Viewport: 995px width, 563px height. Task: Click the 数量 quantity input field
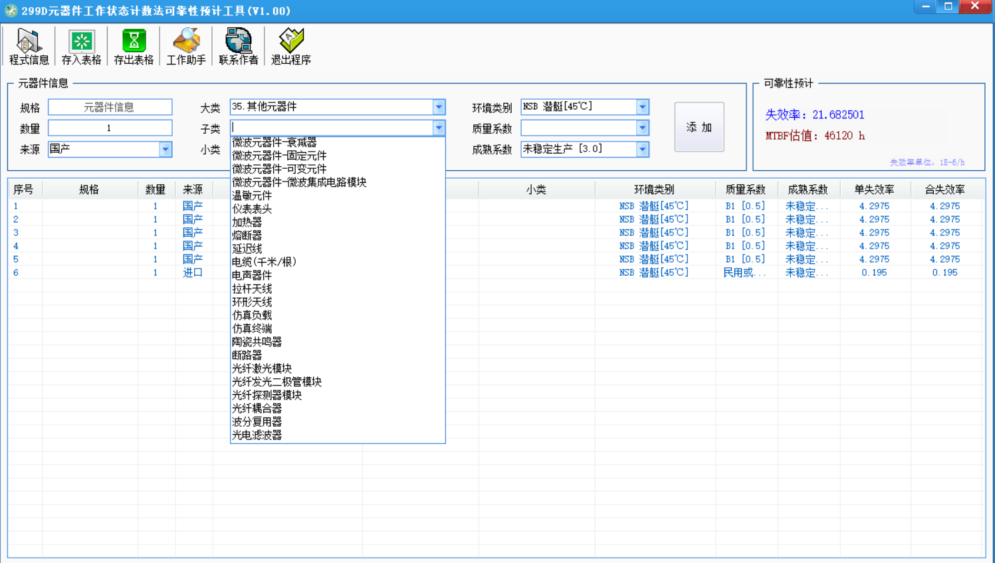coord(110,128)
